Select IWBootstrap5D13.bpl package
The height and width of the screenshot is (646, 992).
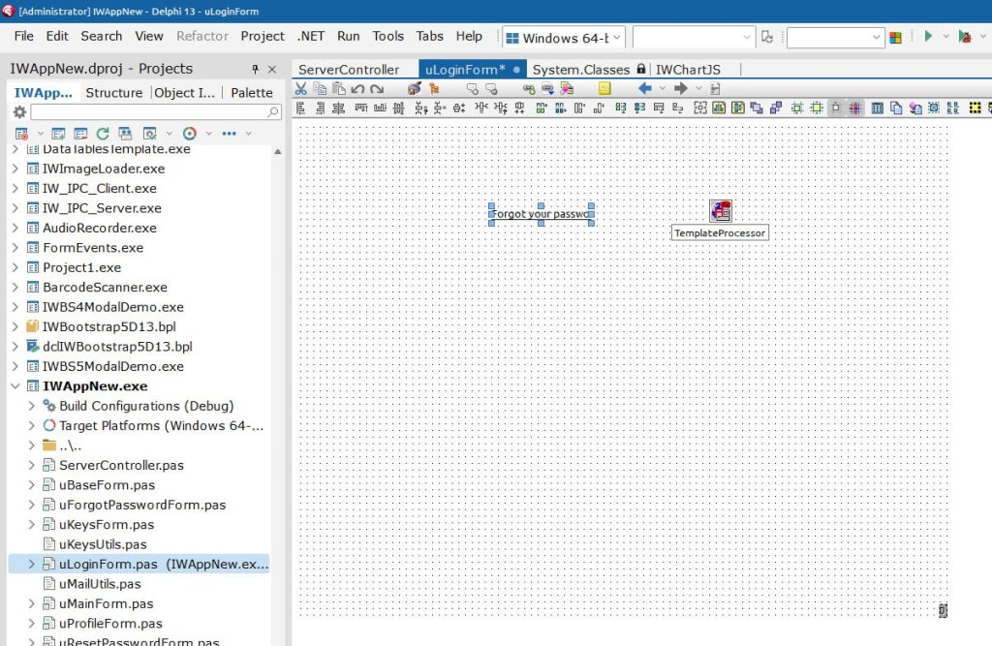click(x=108, y=327)
